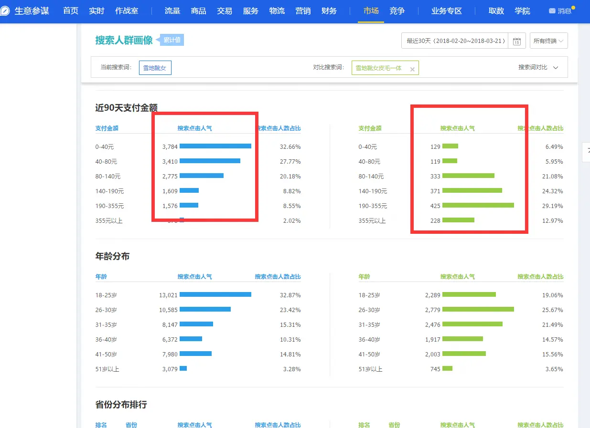Expand the 所有终端 dropdown
This screenshot has height=428, width=590.
pyautogui.click(x=548, y=41)
